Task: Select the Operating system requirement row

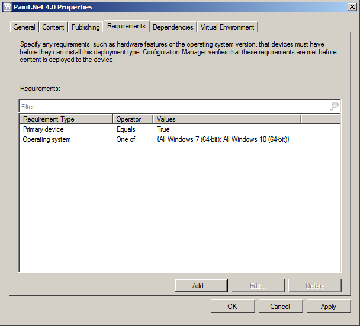Action: click(x=180, y=139)
